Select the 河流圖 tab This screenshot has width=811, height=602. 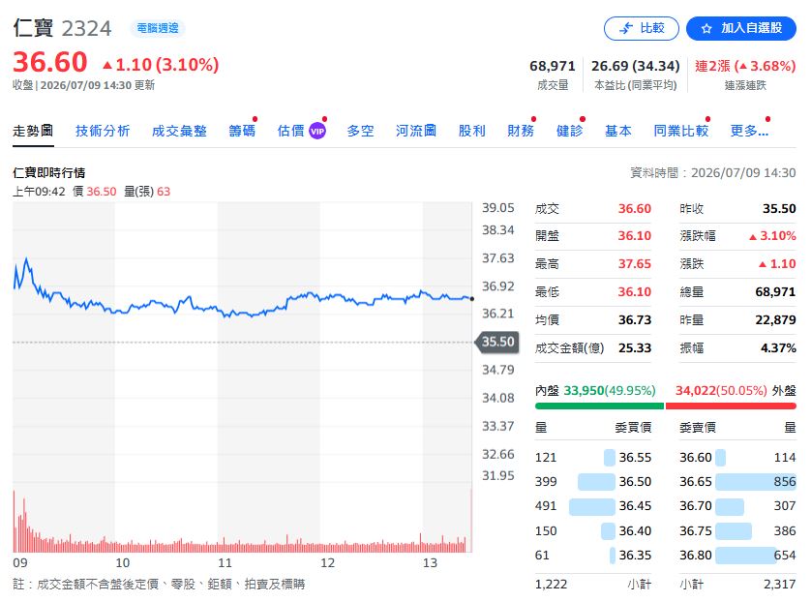(416, 131)
